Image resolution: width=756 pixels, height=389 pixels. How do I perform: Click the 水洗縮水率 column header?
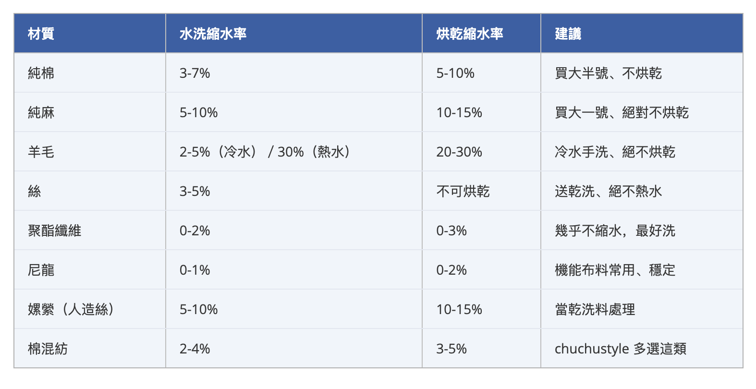click(x=213, y=34)
